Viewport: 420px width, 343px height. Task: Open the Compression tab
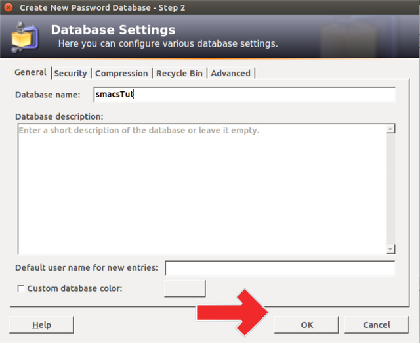(x=121, y=73)
